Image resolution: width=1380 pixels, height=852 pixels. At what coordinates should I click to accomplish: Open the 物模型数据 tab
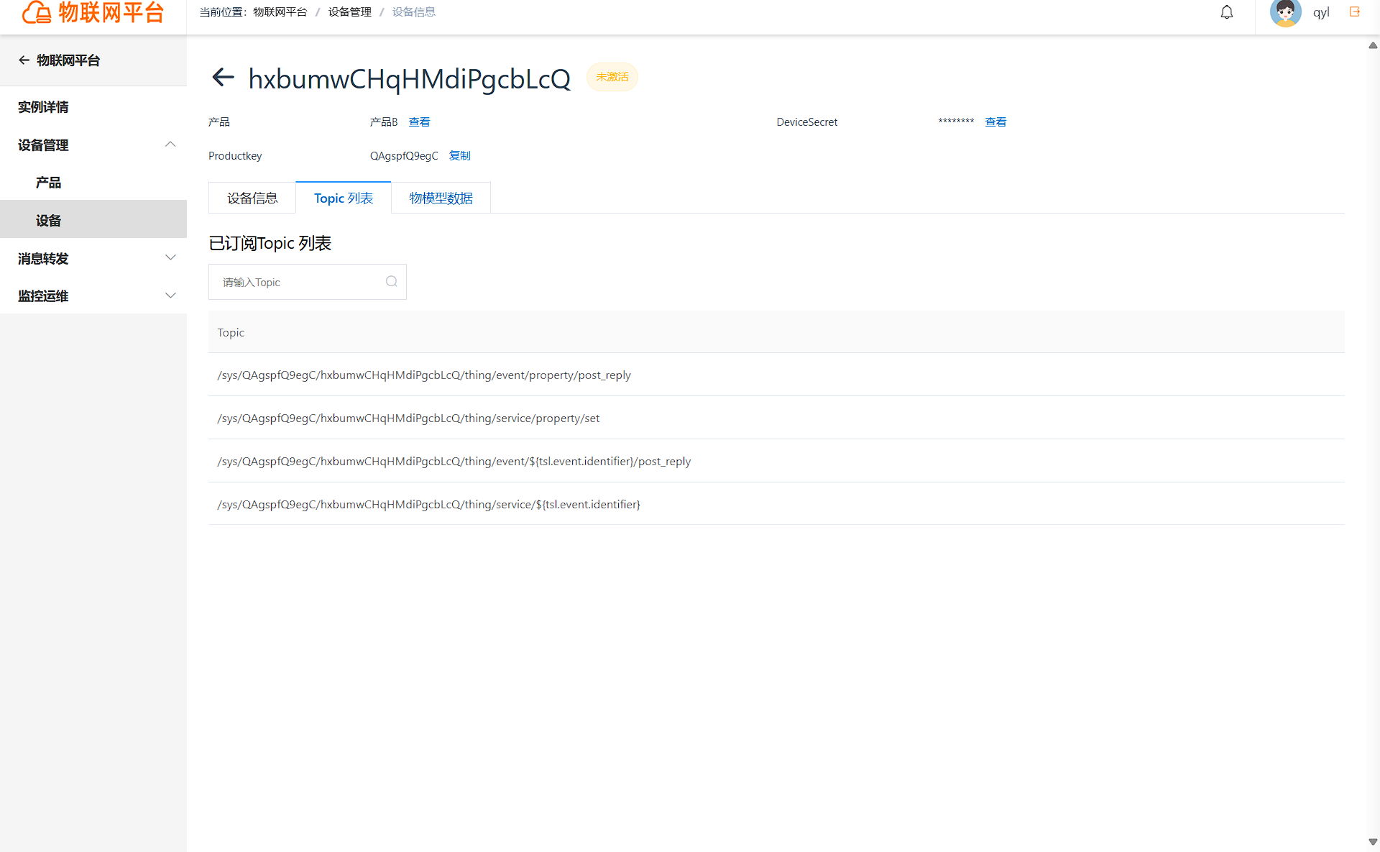tap(441, 198)
